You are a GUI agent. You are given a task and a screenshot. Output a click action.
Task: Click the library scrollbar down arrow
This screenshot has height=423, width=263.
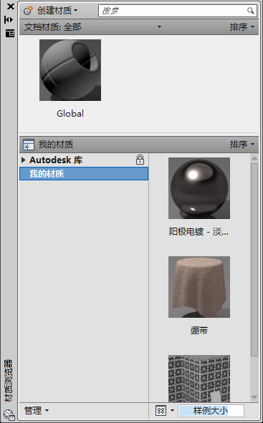(x=254, y=397)
